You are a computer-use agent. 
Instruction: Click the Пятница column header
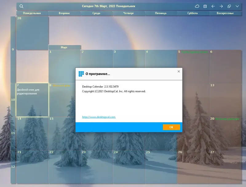(x=161, y=13)
